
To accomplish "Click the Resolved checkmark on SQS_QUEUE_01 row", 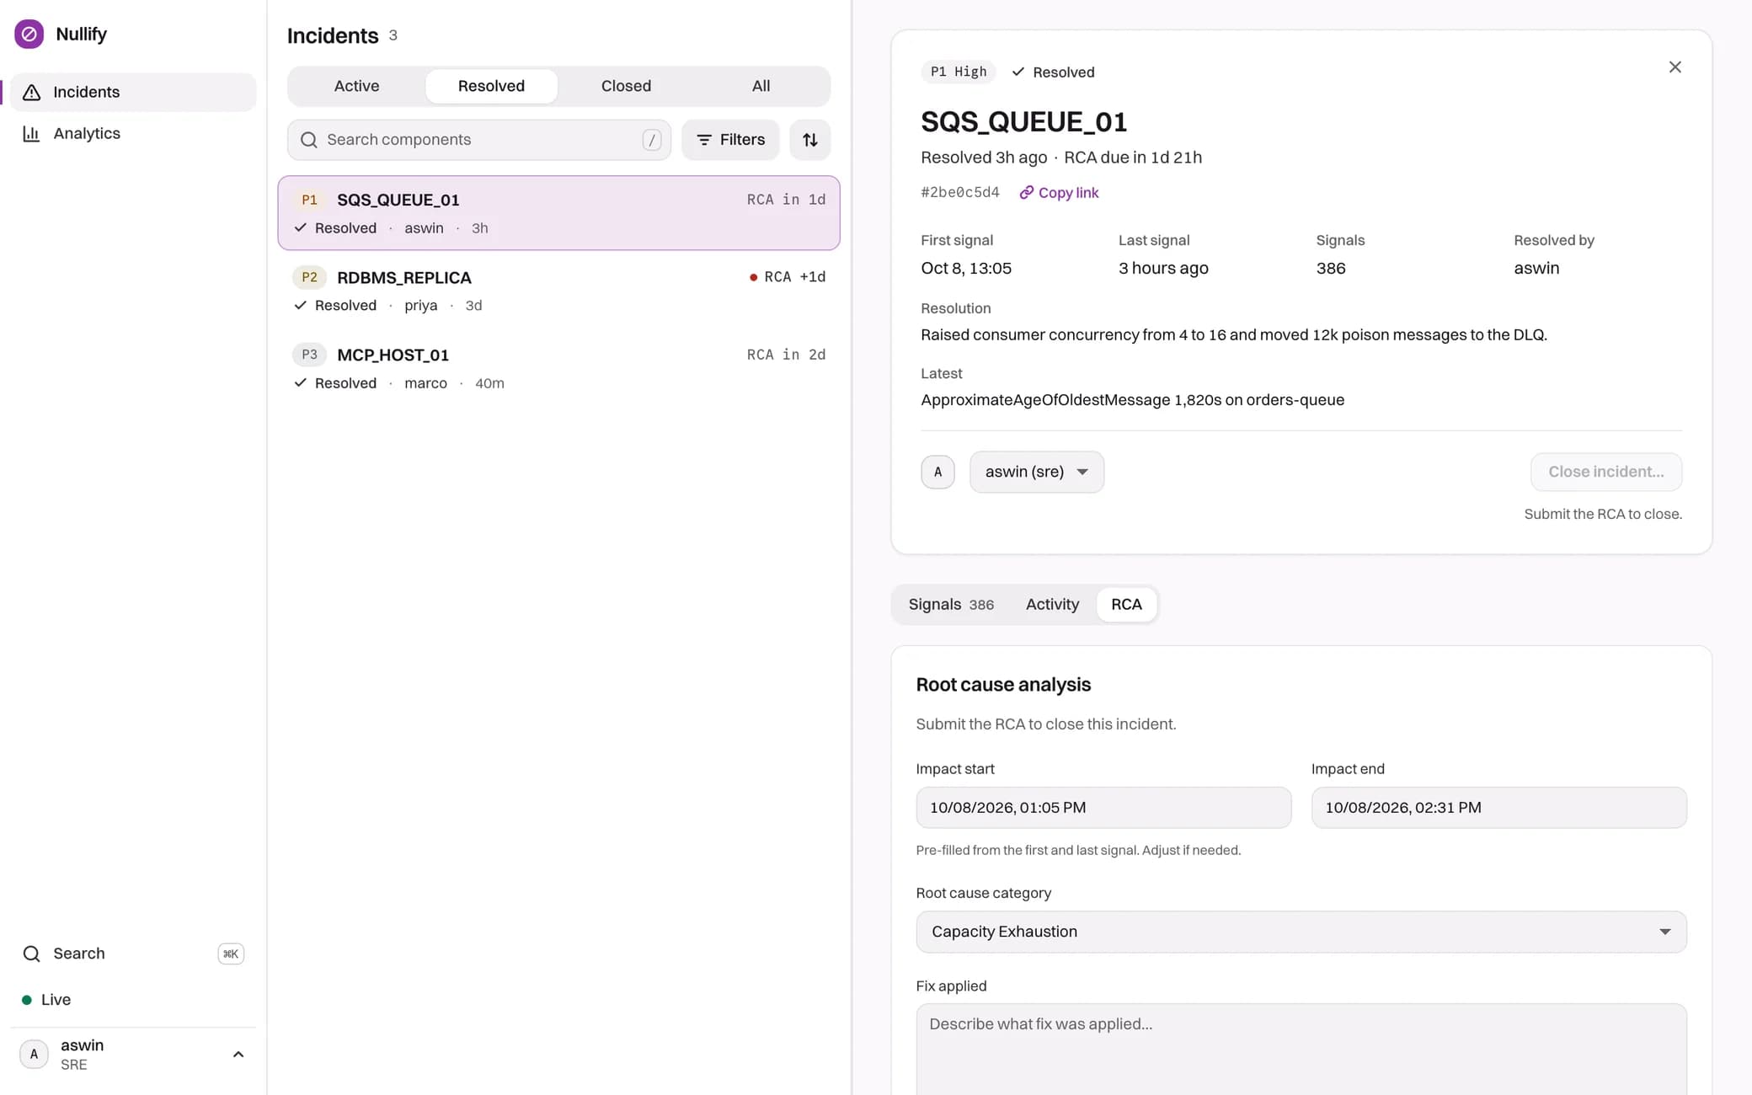I will (300, 228).
